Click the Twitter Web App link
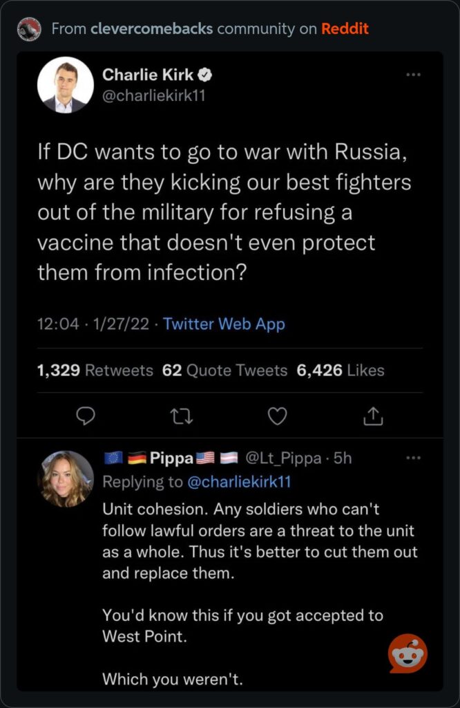The width and height of the screenshot is (460, 708). tap(224, 324)
